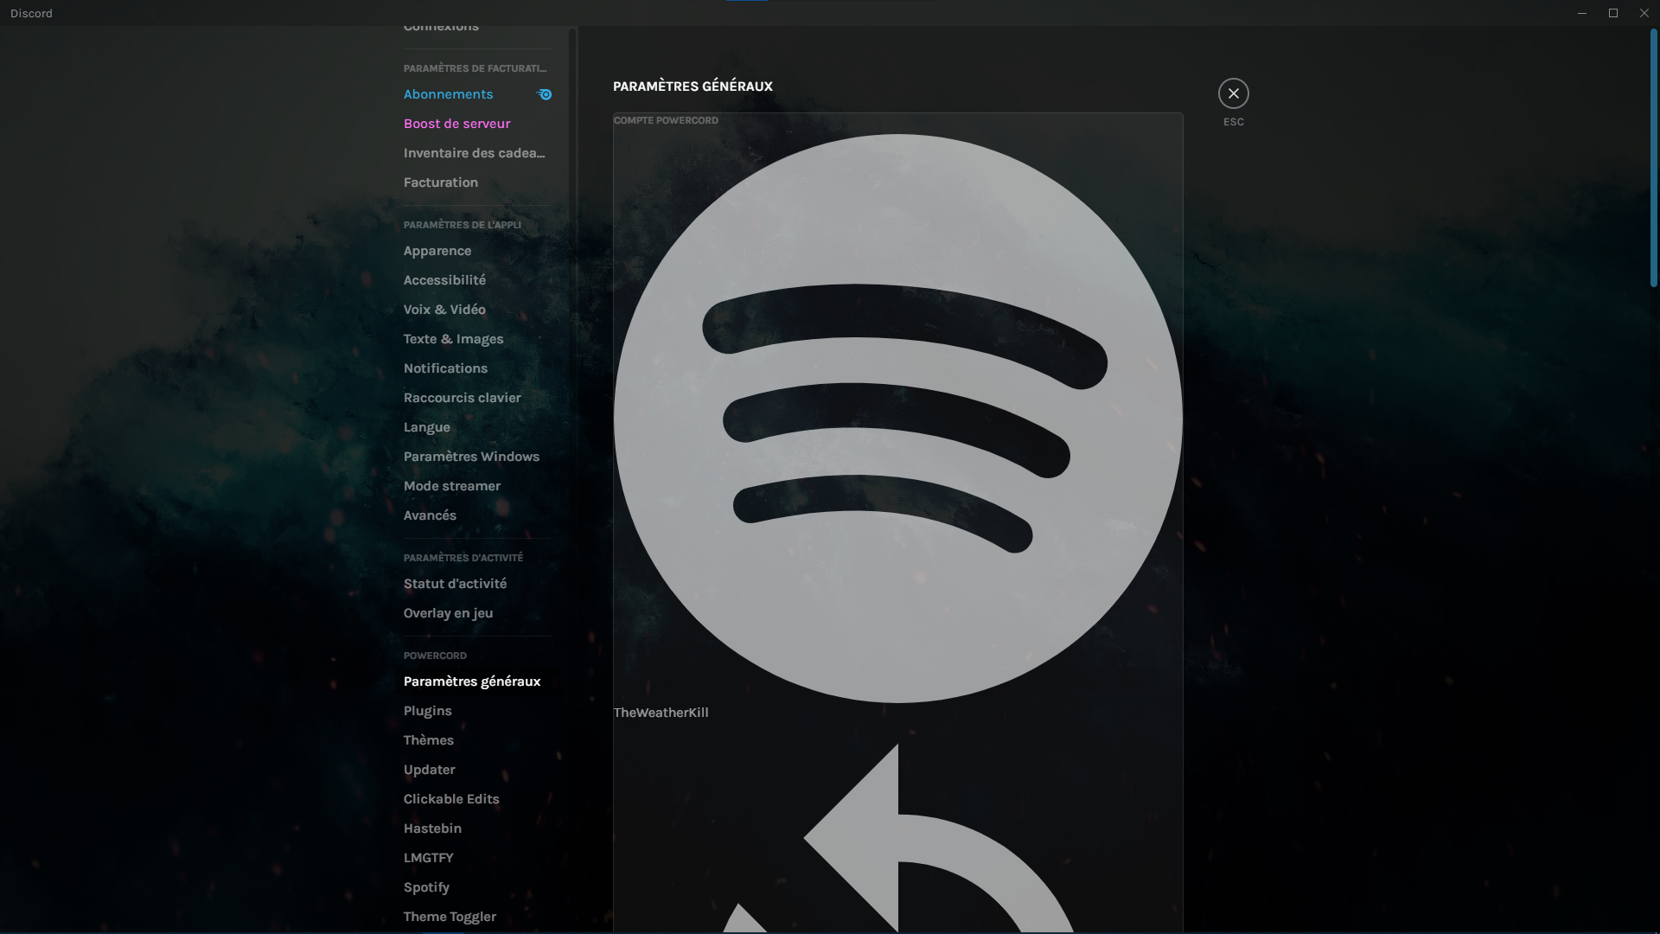This screenshot has height=934, width=1660.
Task: Select Hastebin plugin settings
Action: tap(477, 828)
